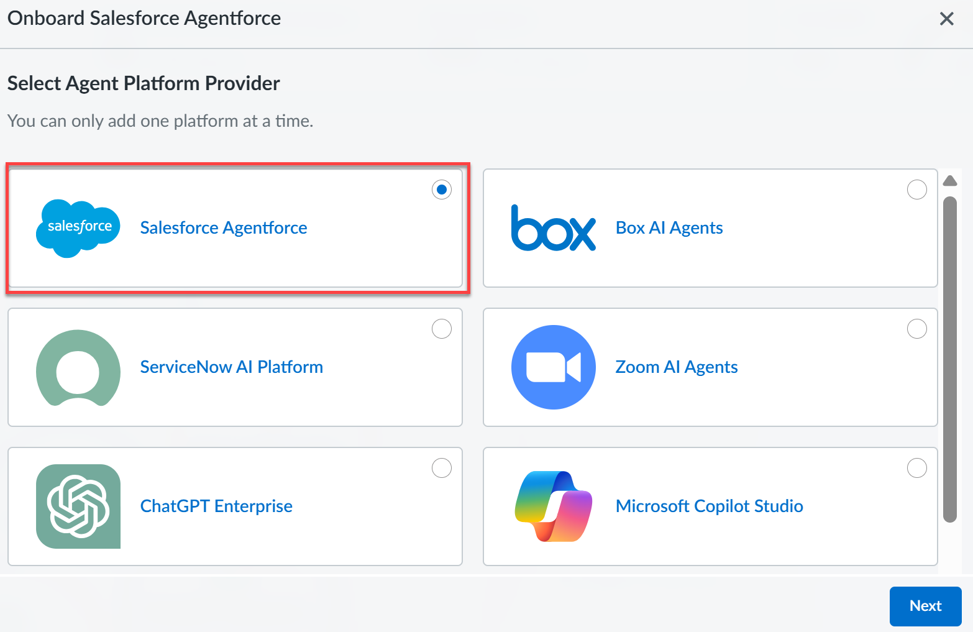
Task: Click the Box logo icon
Action: tap(553, 228)
